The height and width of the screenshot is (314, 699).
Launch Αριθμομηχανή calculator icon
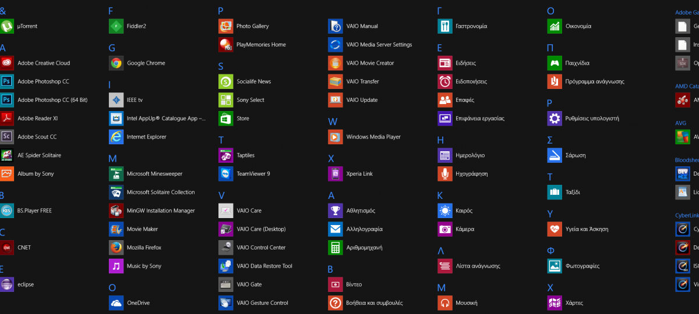tap(336, 248)
